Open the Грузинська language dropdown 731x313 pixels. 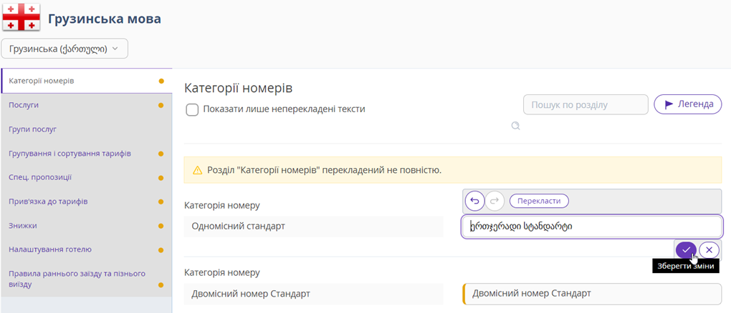pyautogui.click(x=64, y=49)
